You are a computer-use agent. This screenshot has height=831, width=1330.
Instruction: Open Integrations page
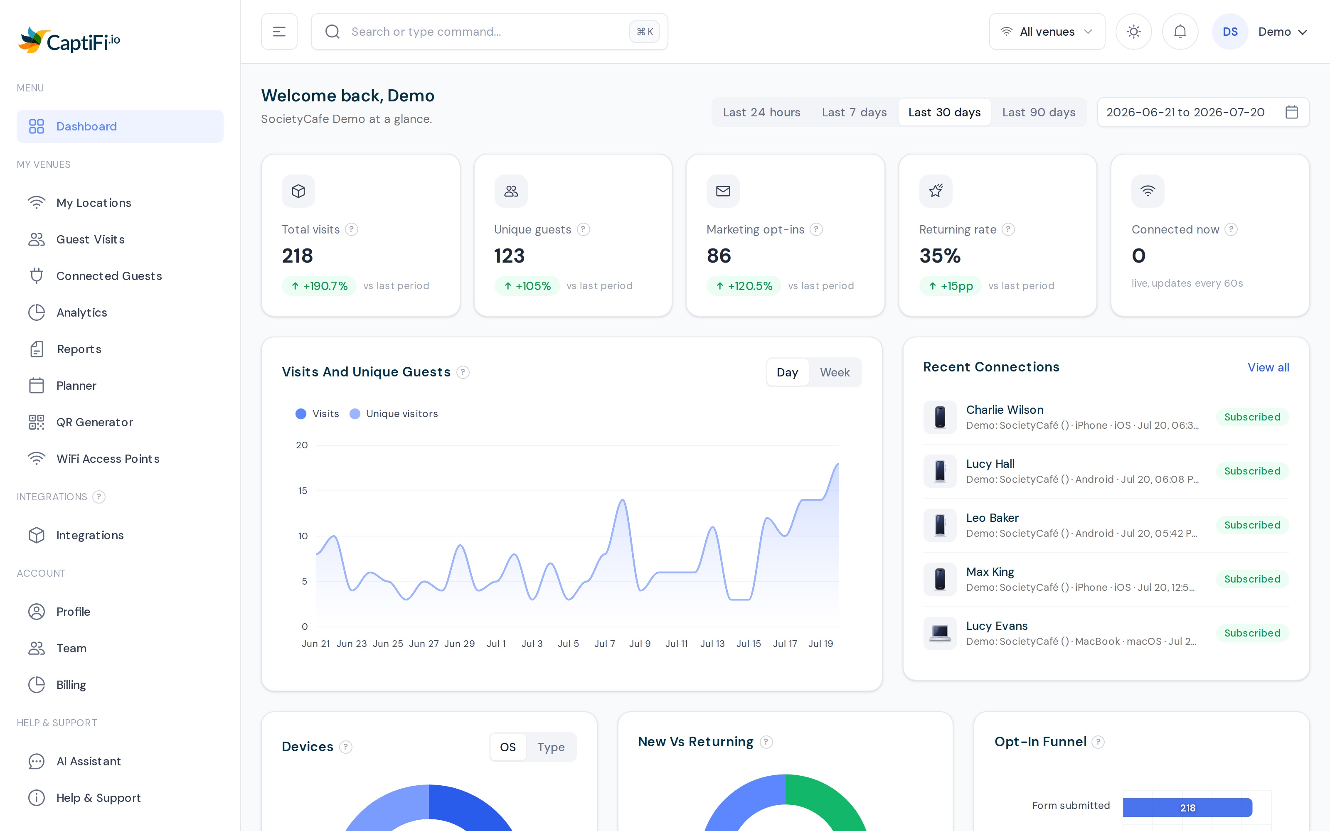(120, 535)
